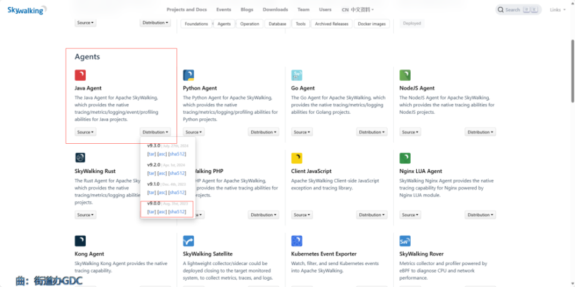Open the v9.3.0 sha512 checksum link
Screen dimensions: 575x287
click(x=177, y=154)
